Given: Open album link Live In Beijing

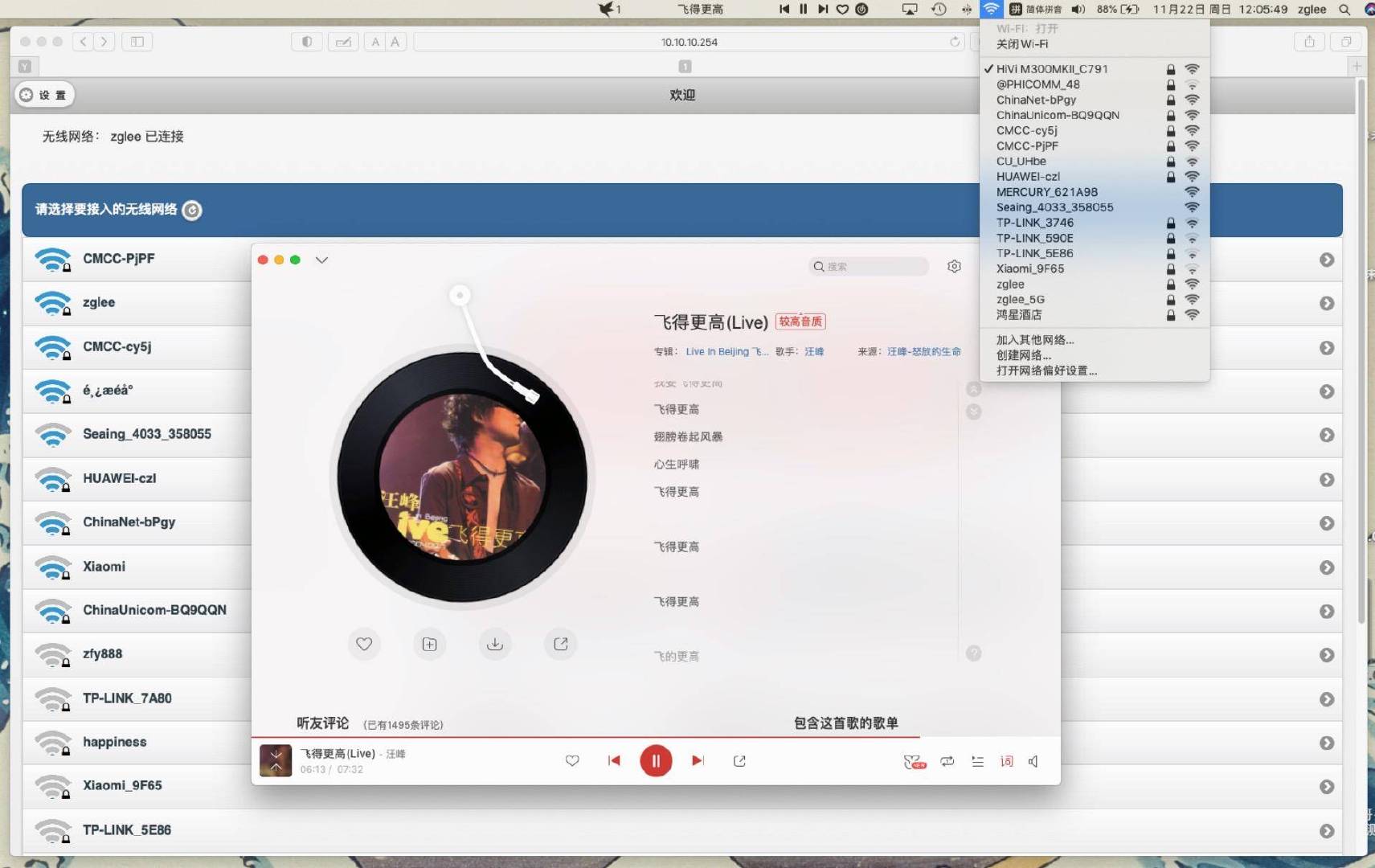Looking at the screenshot, I should point(726,351).
